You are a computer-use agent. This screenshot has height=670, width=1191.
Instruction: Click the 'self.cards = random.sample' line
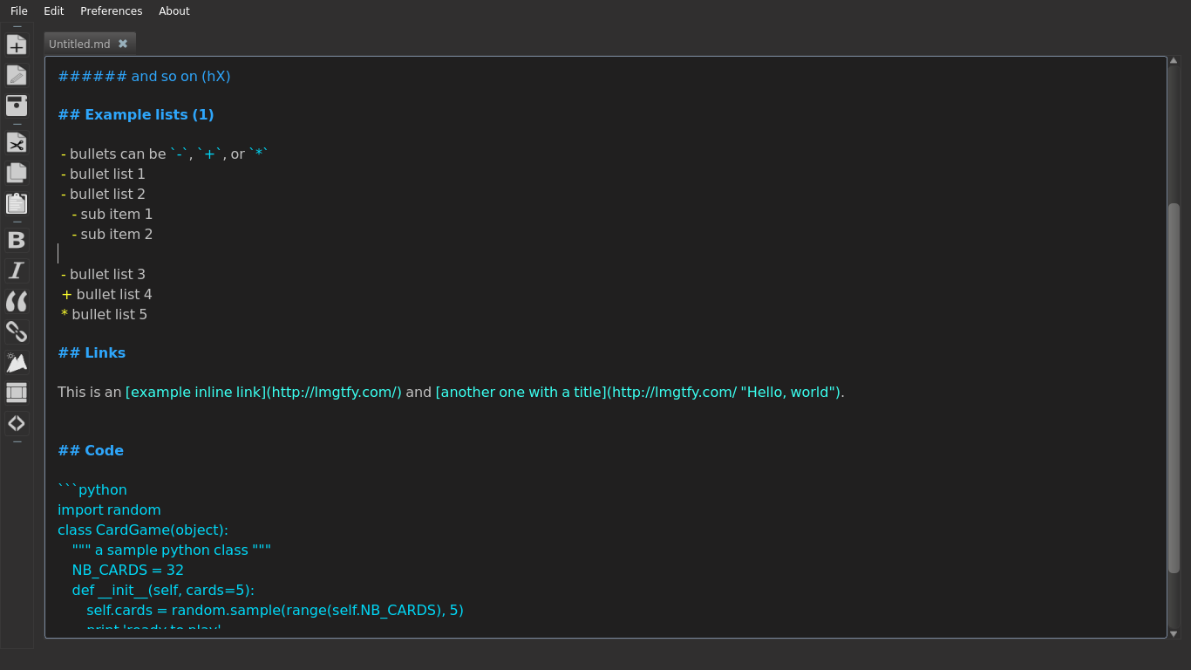pyautogui.click(x=275, y=610)
